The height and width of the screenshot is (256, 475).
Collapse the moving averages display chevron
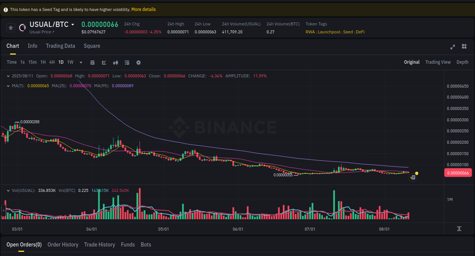pyautogui.click(x=8, y=85)
